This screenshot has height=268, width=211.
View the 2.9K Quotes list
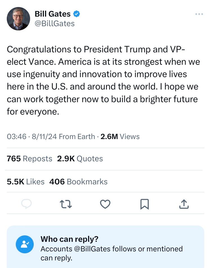click(80, 159)
